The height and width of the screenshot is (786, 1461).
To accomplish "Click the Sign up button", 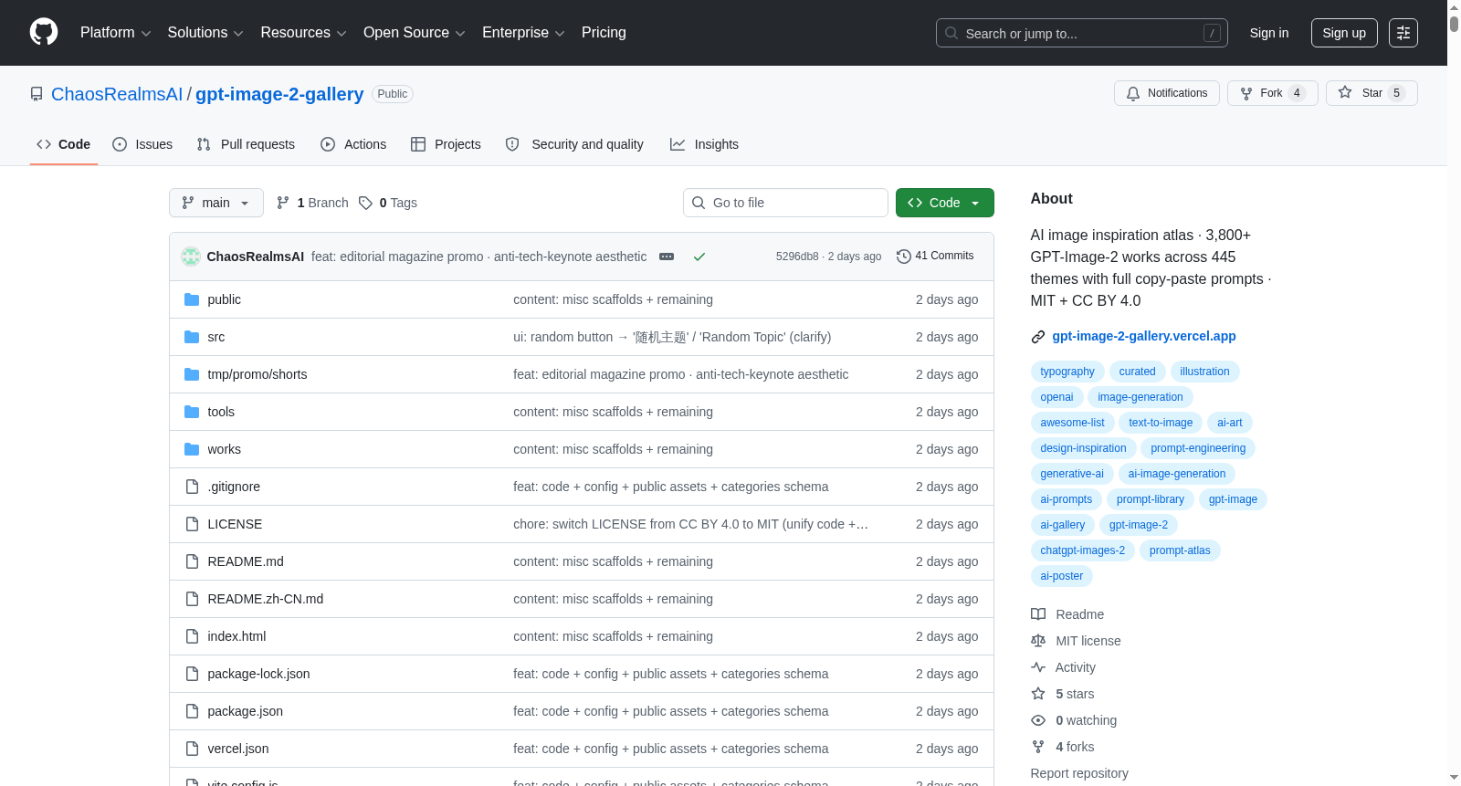I will [1344, 33].
